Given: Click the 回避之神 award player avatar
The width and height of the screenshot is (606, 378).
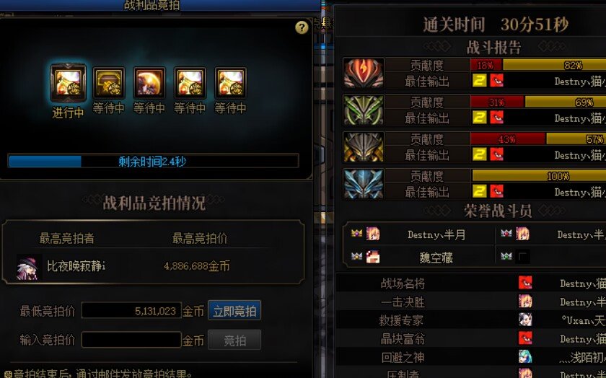Looking at the screenshot, I should (525, 357).
